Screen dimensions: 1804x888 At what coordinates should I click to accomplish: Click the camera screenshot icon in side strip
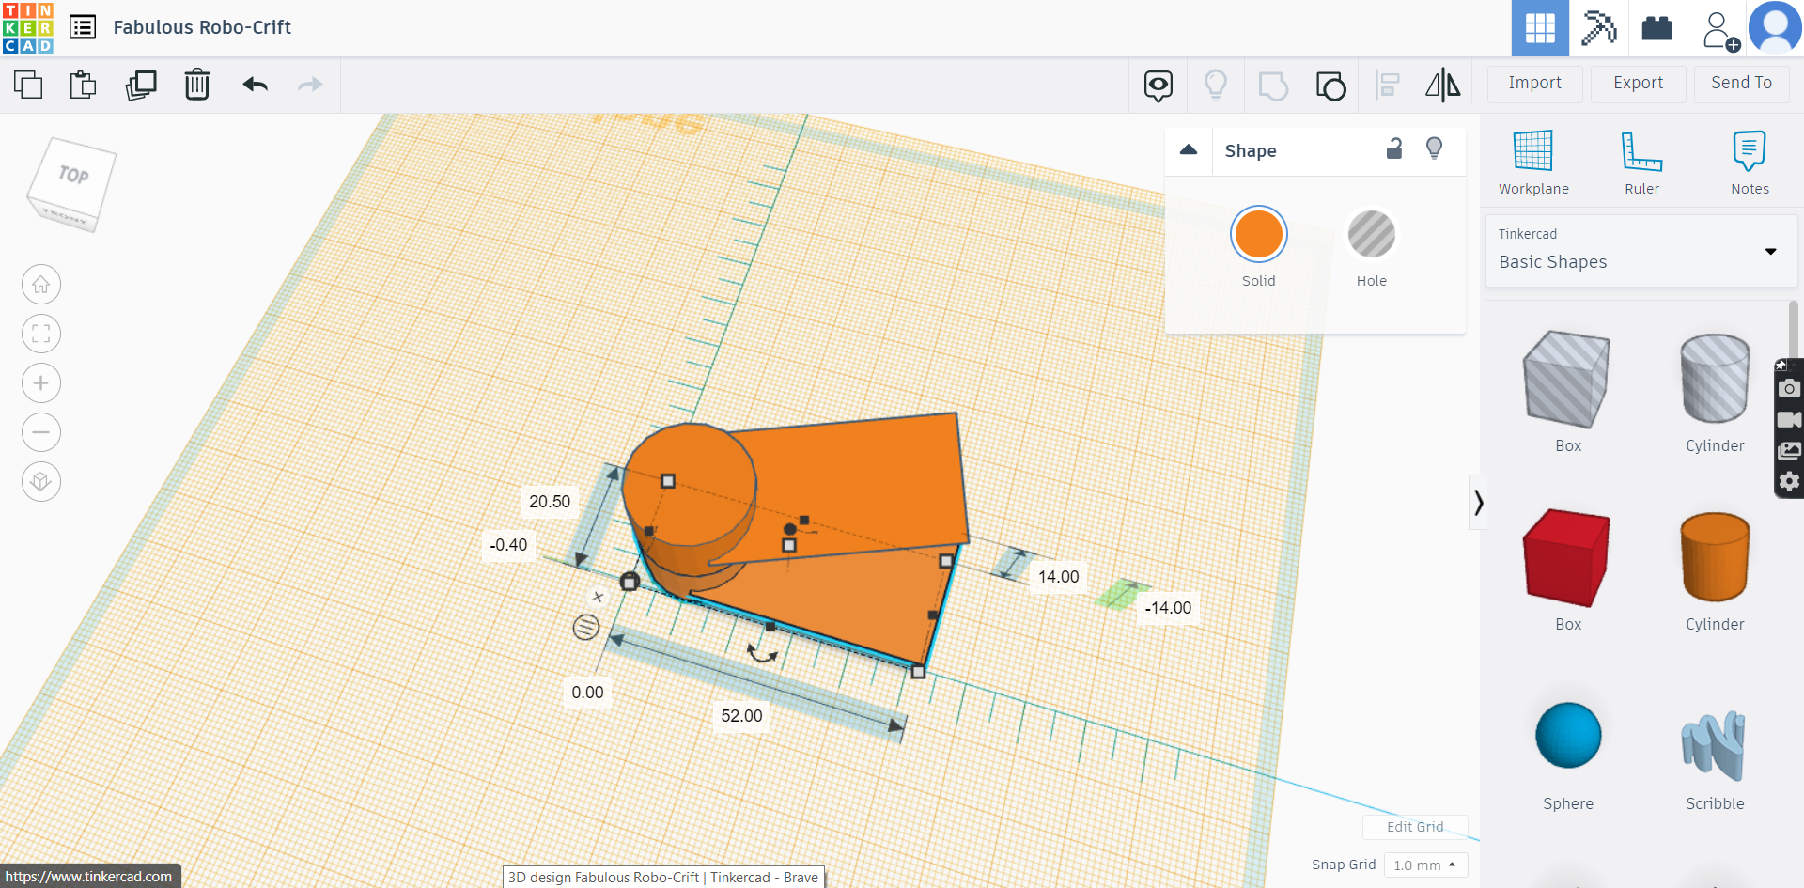tap(1789, 388)
